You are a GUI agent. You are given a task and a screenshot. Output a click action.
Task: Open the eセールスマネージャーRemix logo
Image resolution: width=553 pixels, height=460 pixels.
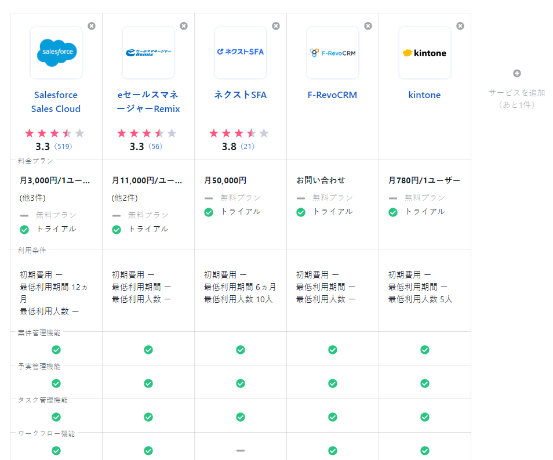pos(148,53)
